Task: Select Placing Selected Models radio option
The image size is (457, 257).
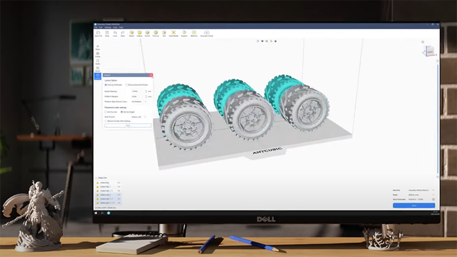Action: 126,85
